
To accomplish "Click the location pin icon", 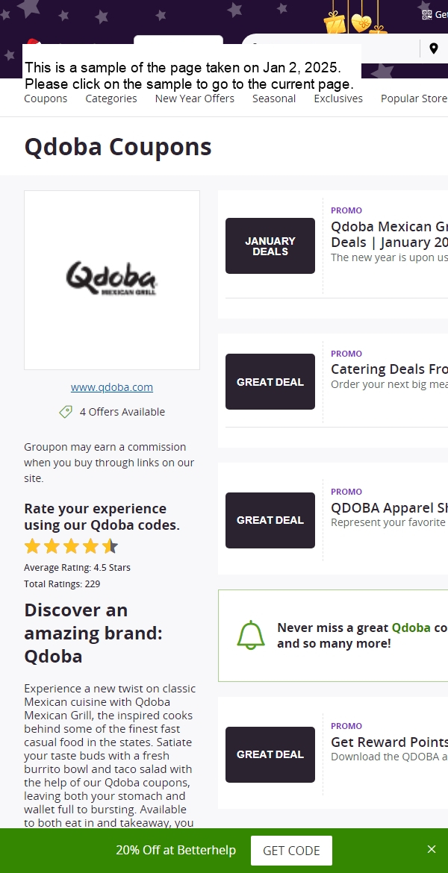I will coord(434,48).
